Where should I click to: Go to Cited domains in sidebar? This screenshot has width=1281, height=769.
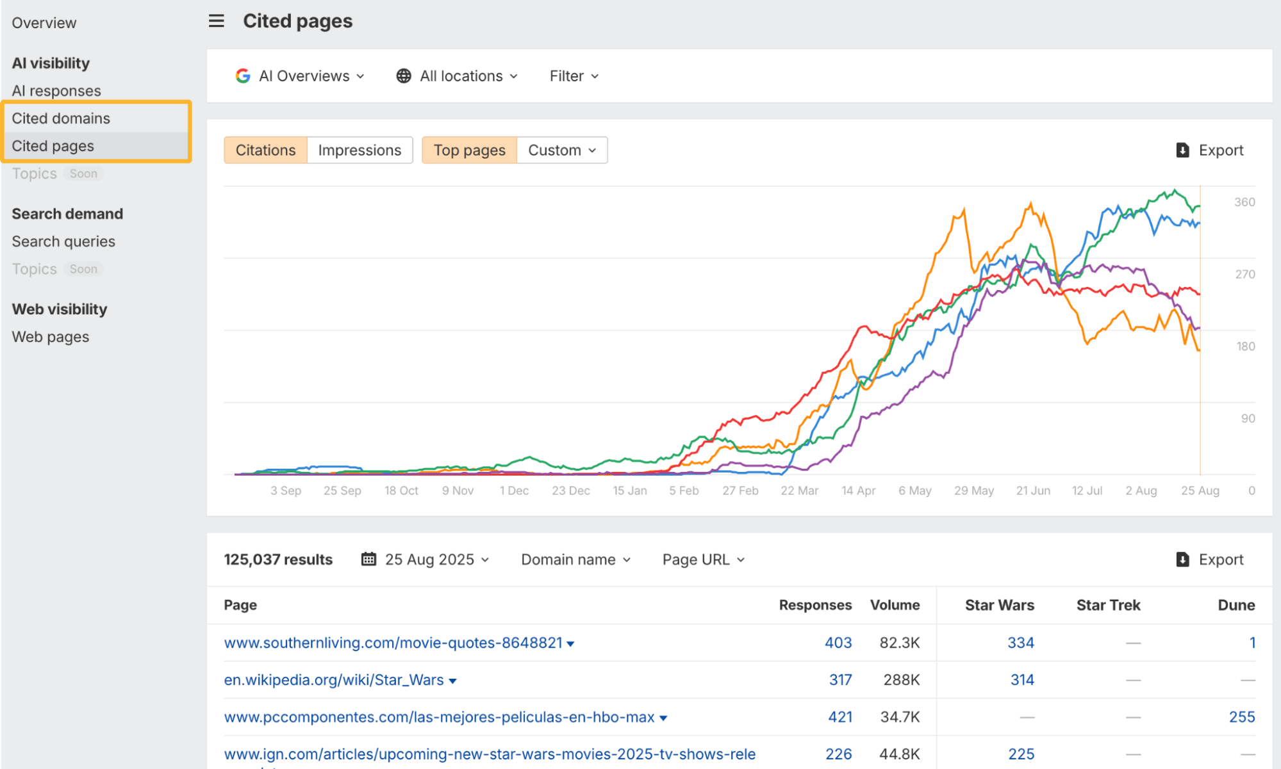[61, 118]
